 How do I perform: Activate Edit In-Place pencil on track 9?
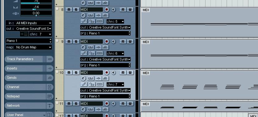(x=84, y=53)
